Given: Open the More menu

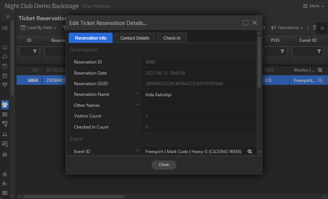Looking at the screenshot, I should coord(313,6).
